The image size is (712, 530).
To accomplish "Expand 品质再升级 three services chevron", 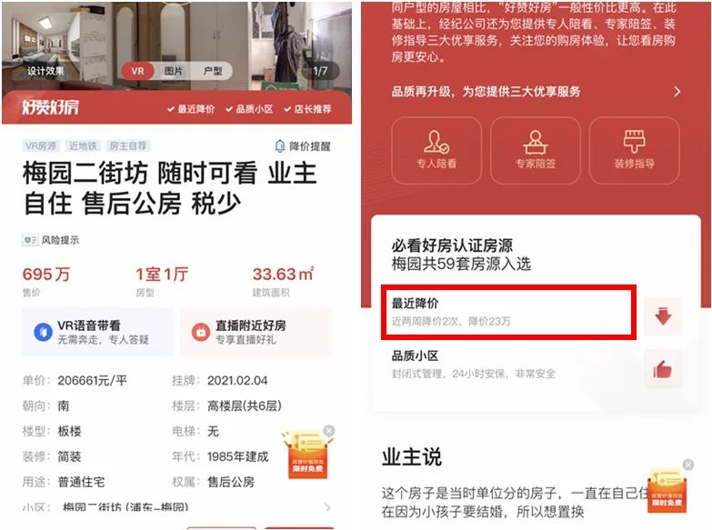I will [677, 92].
